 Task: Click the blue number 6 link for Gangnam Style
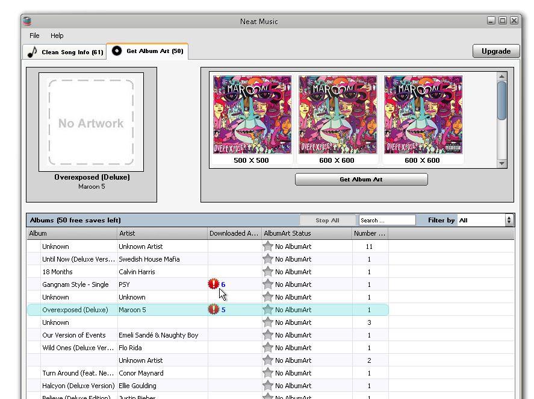pos(223,284)
